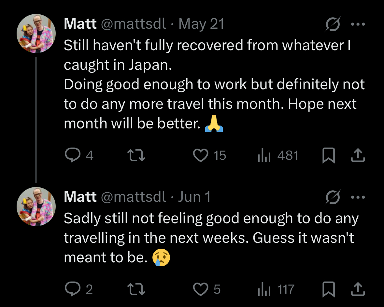Open the May 21 timestamp link

tap(201, 24)
